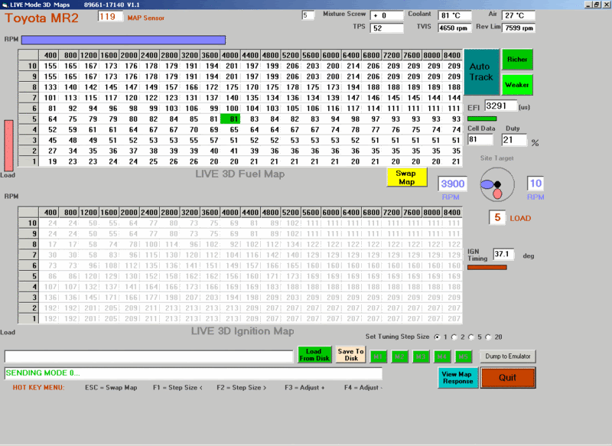Open a map using Load From Disk
The width and height of the screenshot is (612, 446).
[x=314, y=355]
